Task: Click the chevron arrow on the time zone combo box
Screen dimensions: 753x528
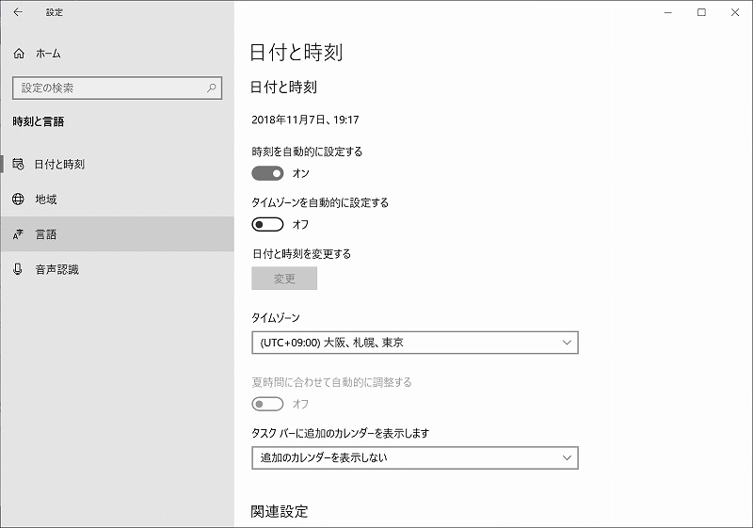Action: tap(567, 343)
